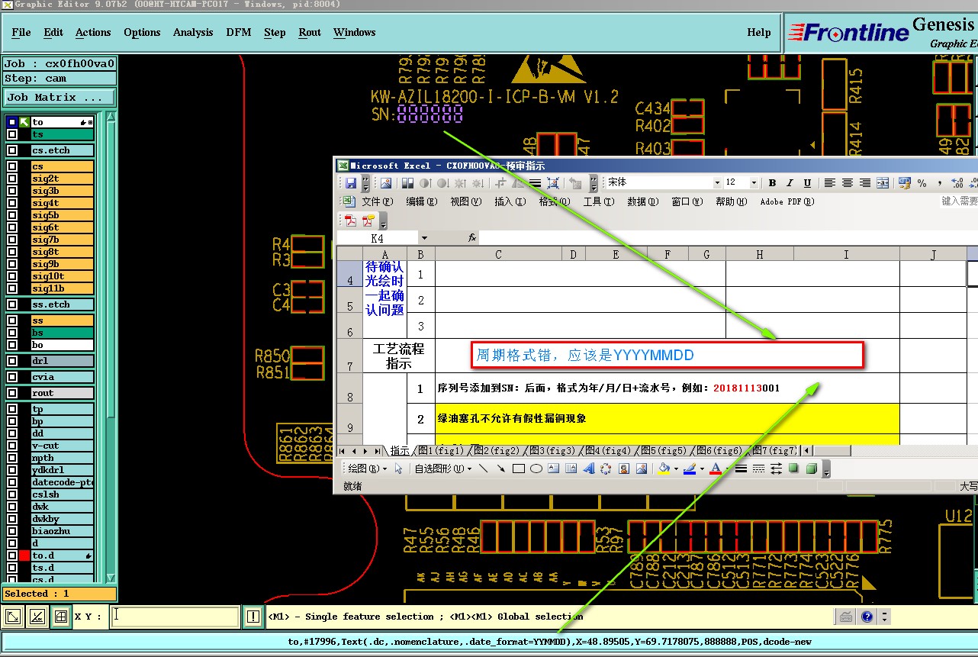Viewport: 978px width, 657px height.
Task: Toggle Bold in Excel toolbar
Action: point(773,183)
